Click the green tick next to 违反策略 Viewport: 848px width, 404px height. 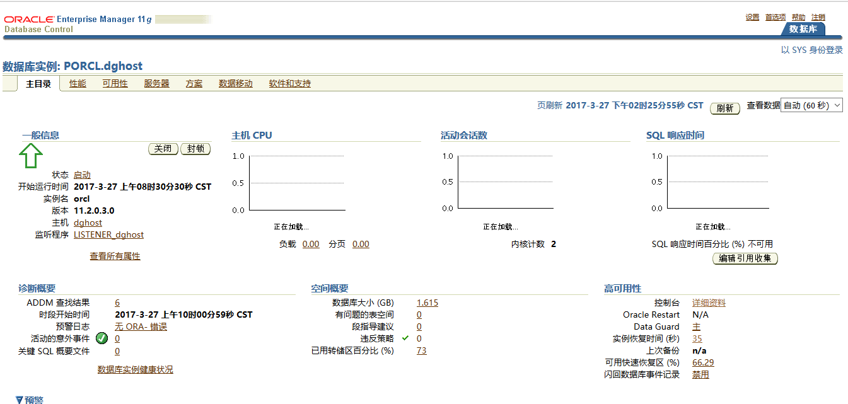pos(405,338)
